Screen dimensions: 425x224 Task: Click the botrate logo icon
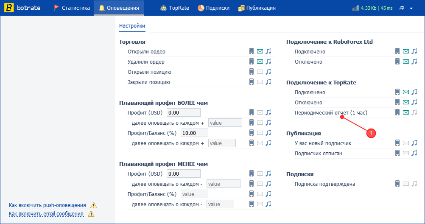(9, 8)
